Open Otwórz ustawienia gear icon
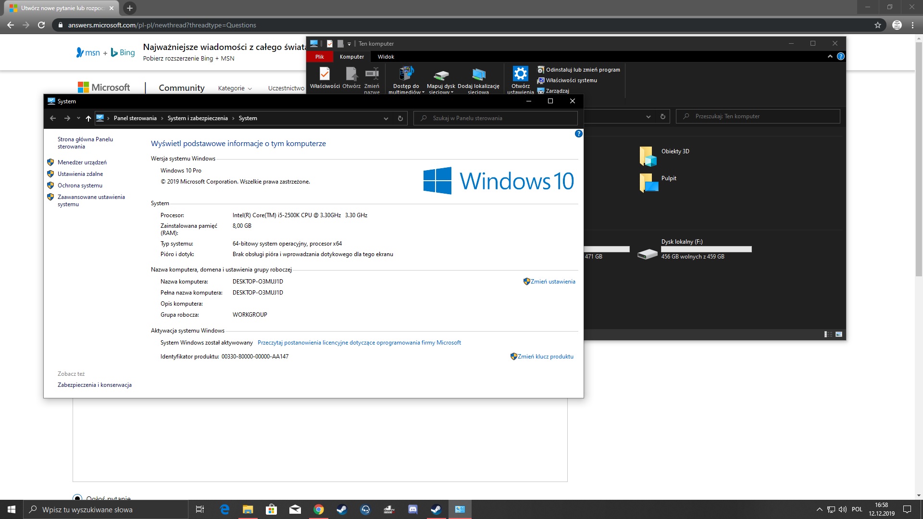 point(520,74)
